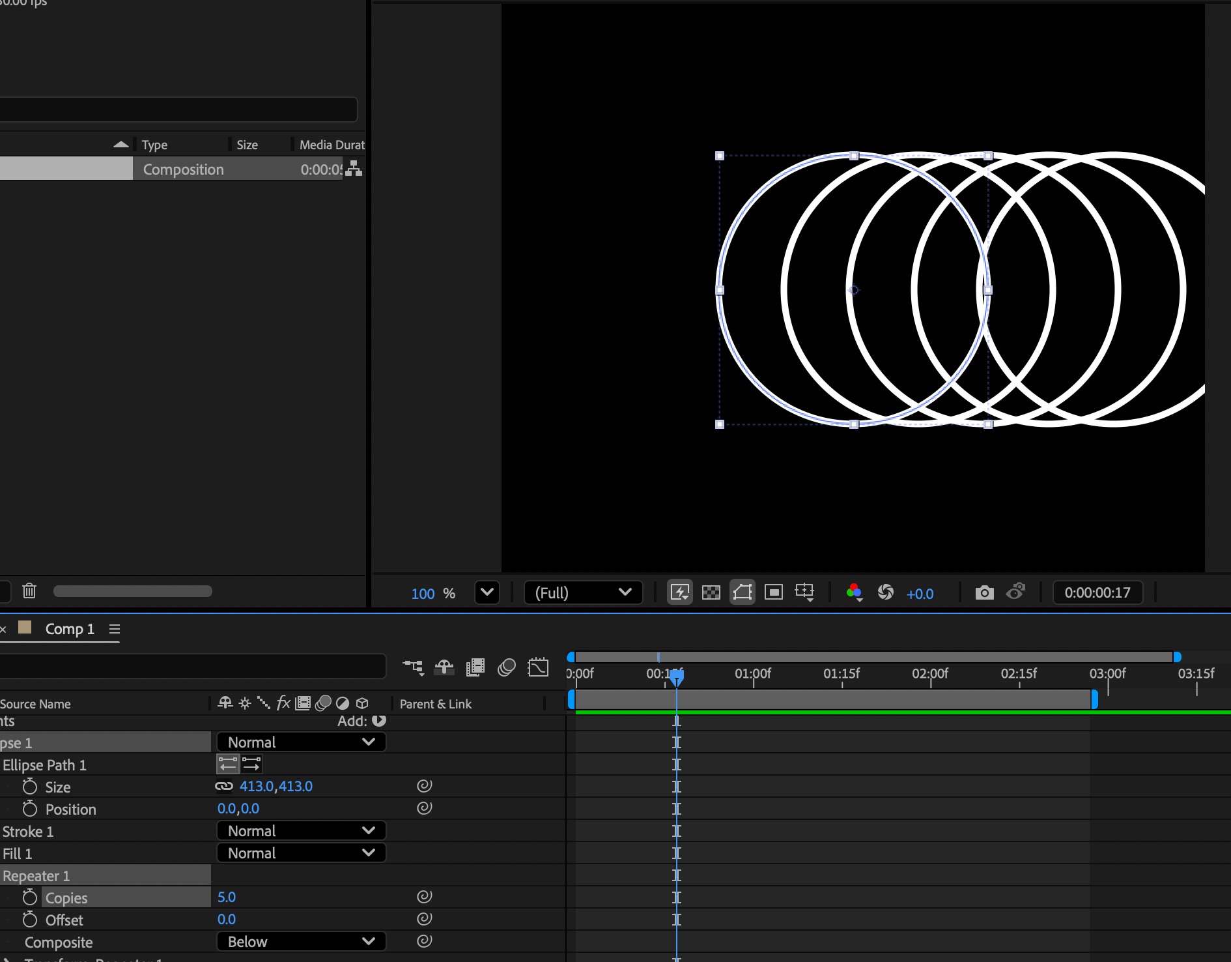Open the Composite 'Below' dropdown
The height and width of the screenshot is (962, 1231).
coord(301,942)
